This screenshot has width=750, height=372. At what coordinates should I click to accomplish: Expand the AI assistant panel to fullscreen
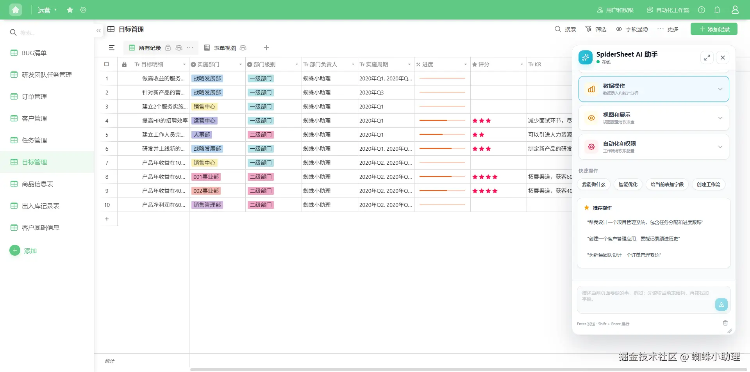pos(707,58)
